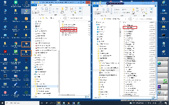The image size is (169, 105).
Task: Click Pin to Quick access in left window ribbon
Action: 36,11
